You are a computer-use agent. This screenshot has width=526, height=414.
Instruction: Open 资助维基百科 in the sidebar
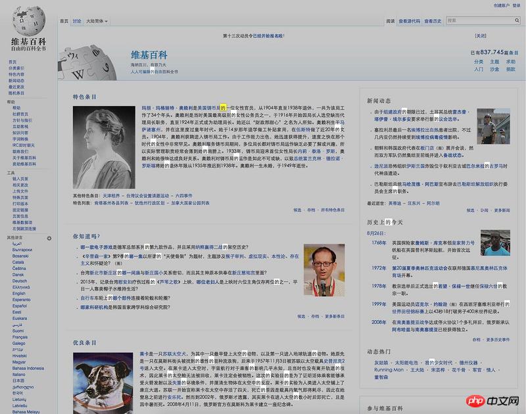coord(24,164)
